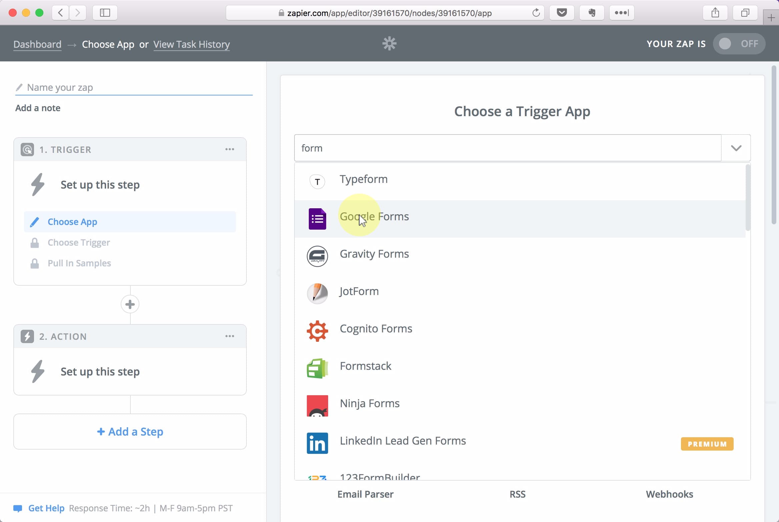The image size is (779, 522).
Task: Choose Gravity Forms from the results list
Action: tap(520, 256)
